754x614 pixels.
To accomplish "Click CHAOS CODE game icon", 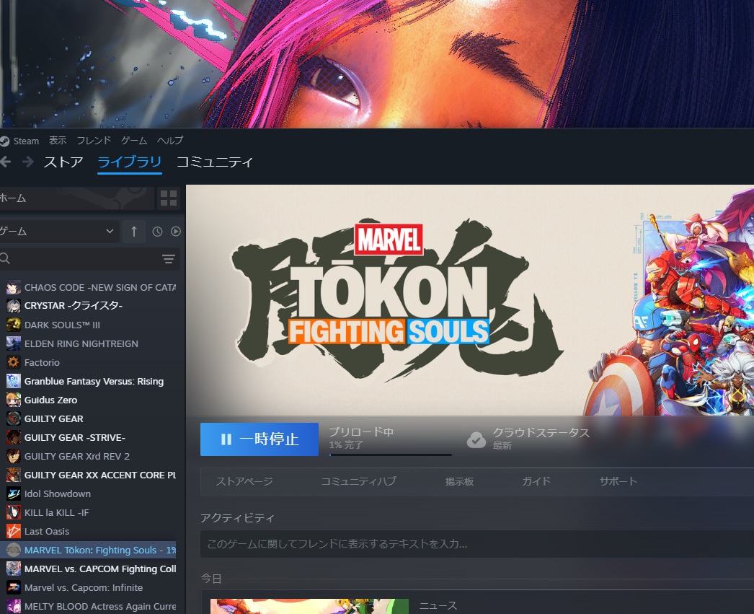I will click(x=14, y=287).
